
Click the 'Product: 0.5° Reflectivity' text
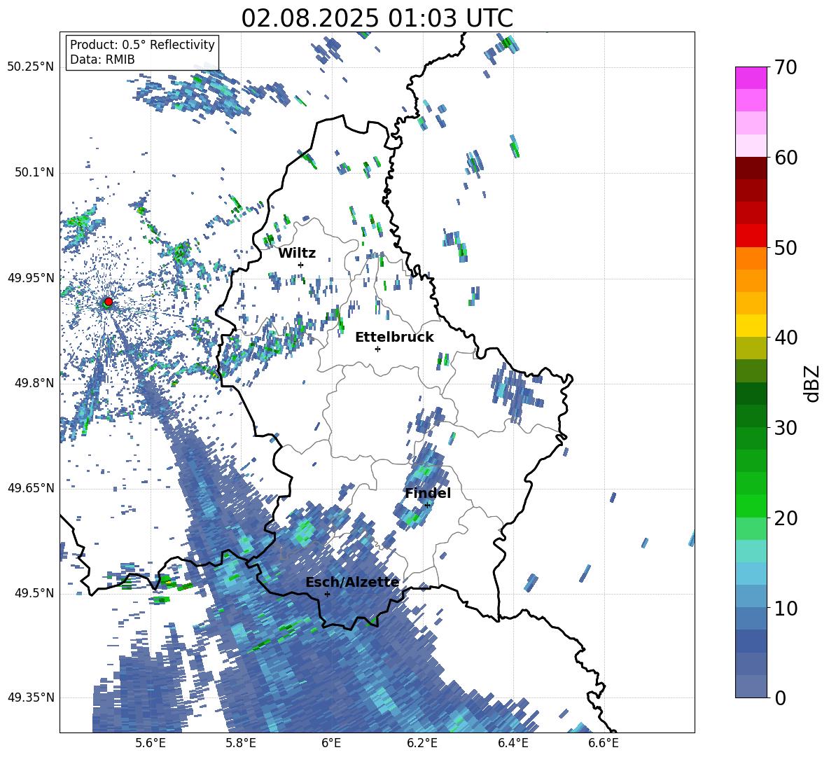click(142, 45)
